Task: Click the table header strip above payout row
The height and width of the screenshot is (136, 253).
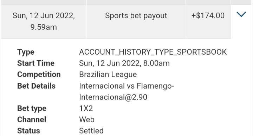Action: 126,2
